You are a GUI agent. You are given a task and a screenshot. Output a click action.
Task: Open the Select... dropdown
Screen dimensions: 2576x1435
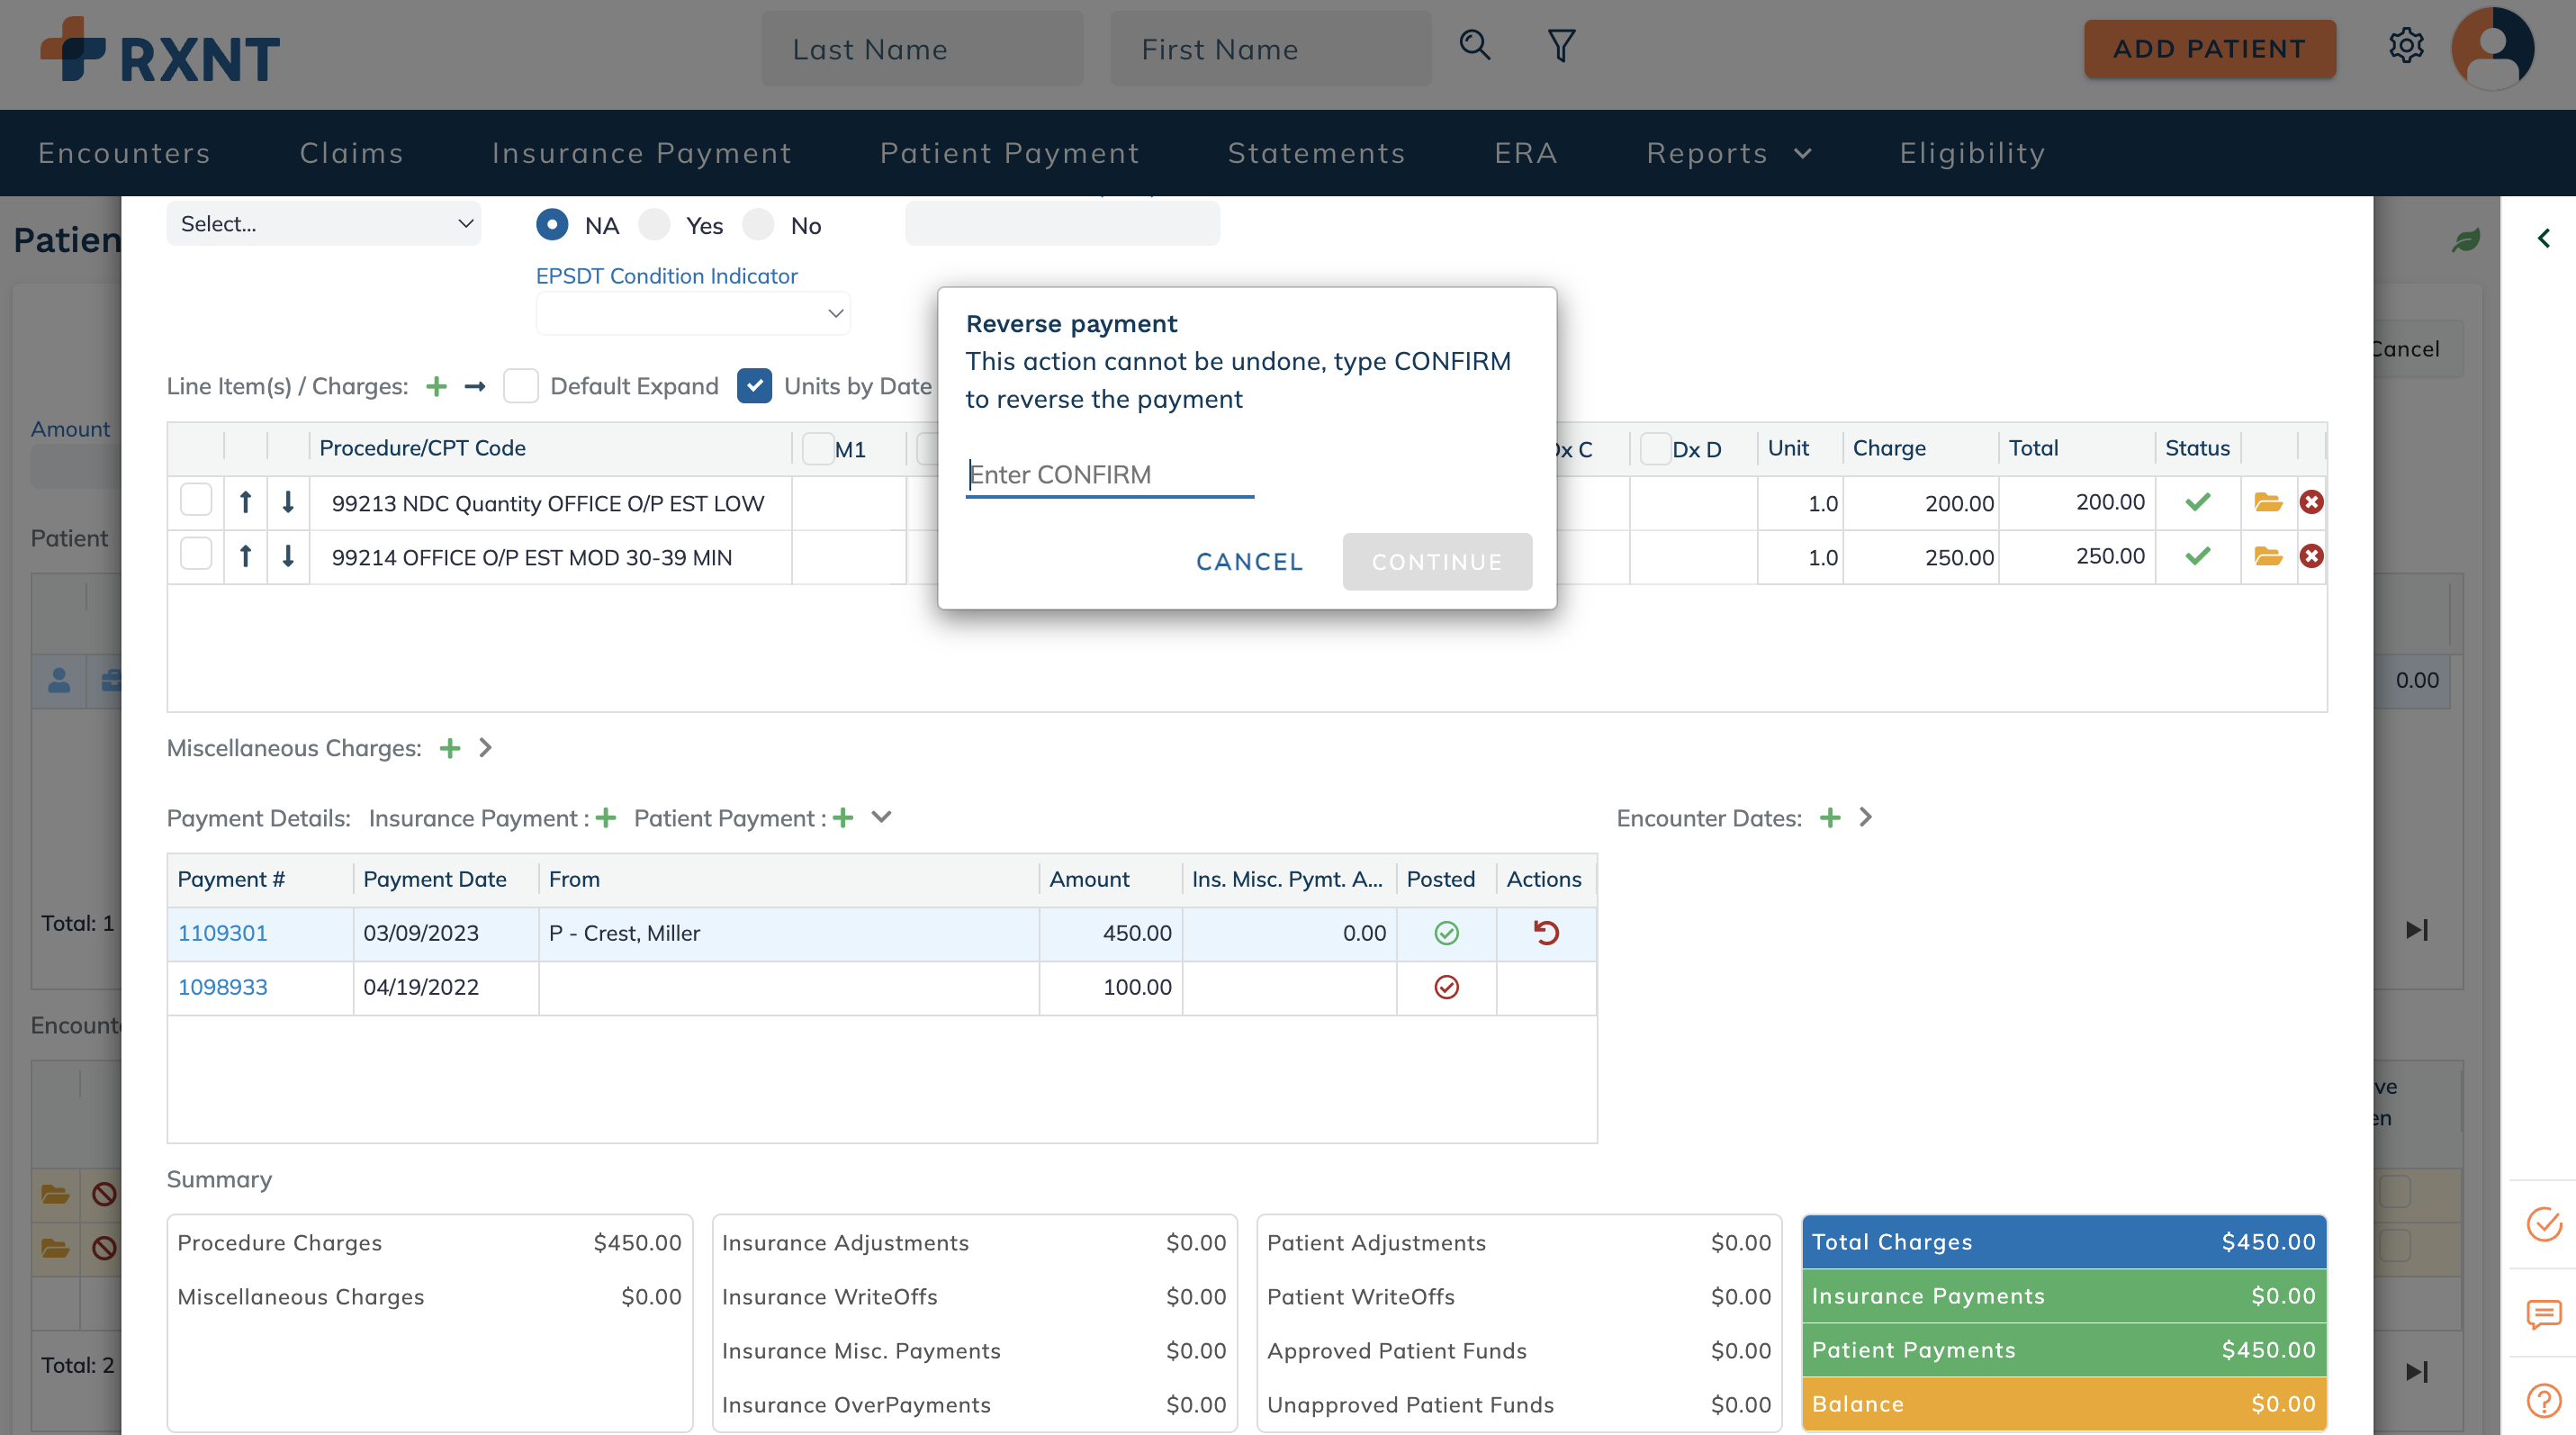coord(324,224)
